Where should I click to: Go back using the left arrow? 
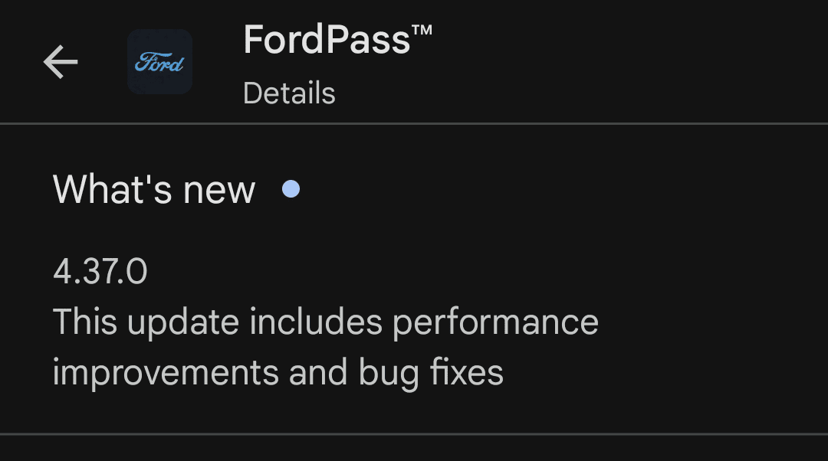coord(61,62)
